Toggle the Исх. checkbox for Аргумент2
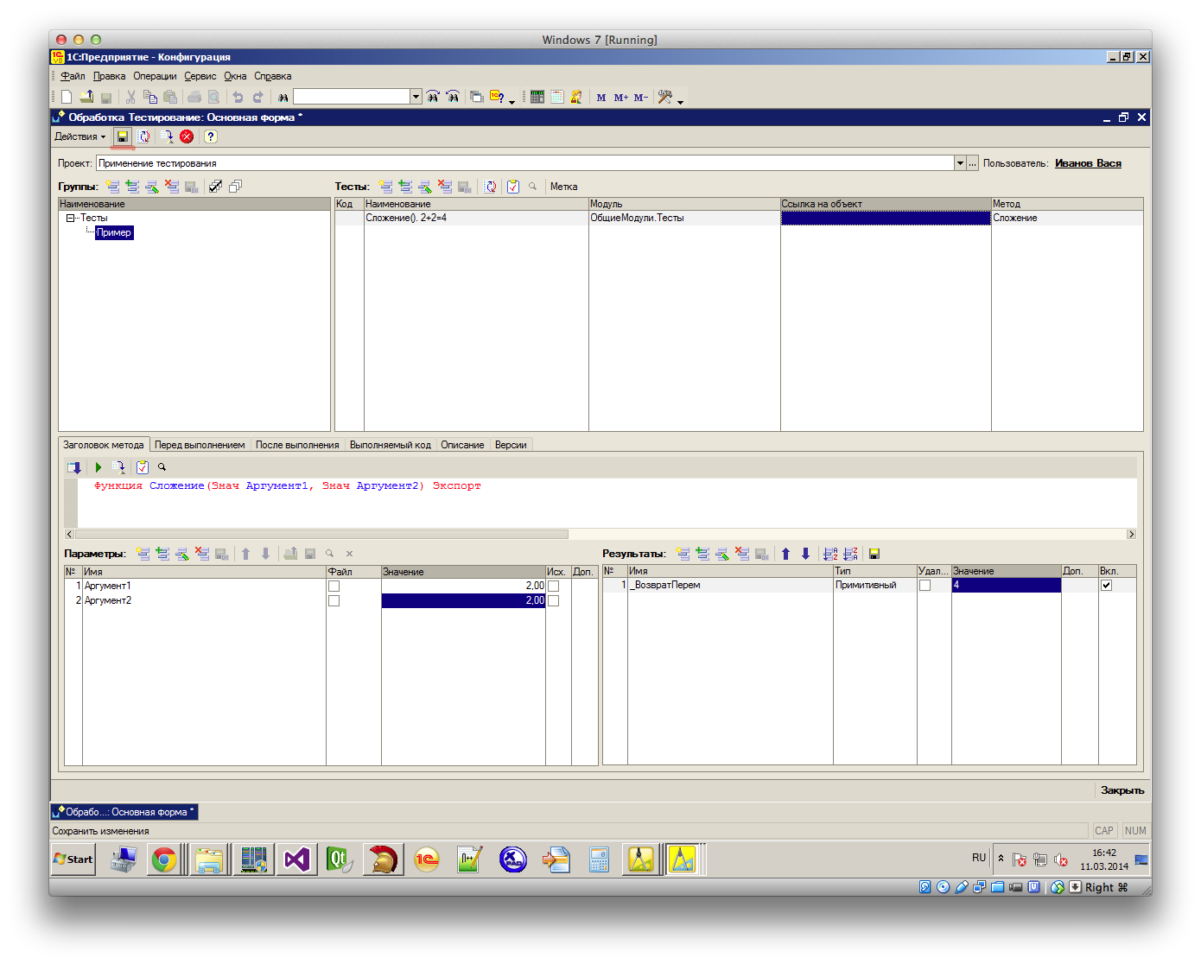The height and width of the screenshot is (964, 1201). pos(553,601)
